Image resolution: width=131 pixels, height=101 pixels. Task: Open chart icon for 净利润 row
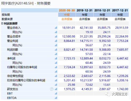coord(56,58)
